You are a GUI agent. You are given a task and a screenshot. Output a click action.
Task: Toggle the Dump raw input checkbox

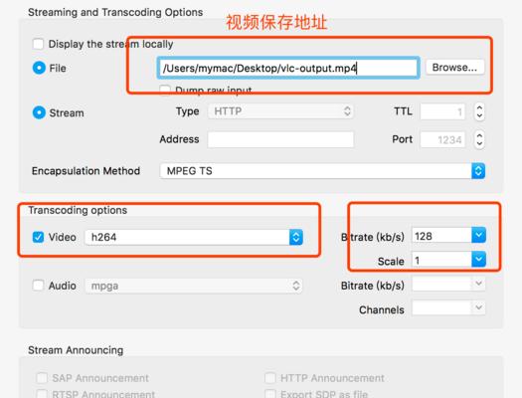click(x=165, y=90)
